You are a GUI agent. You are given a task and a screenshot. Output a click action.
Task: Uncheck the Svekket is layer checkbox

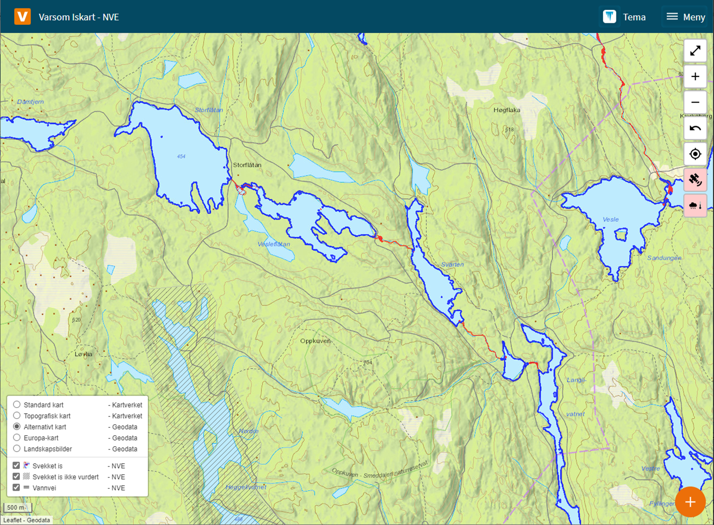(16, 466)
